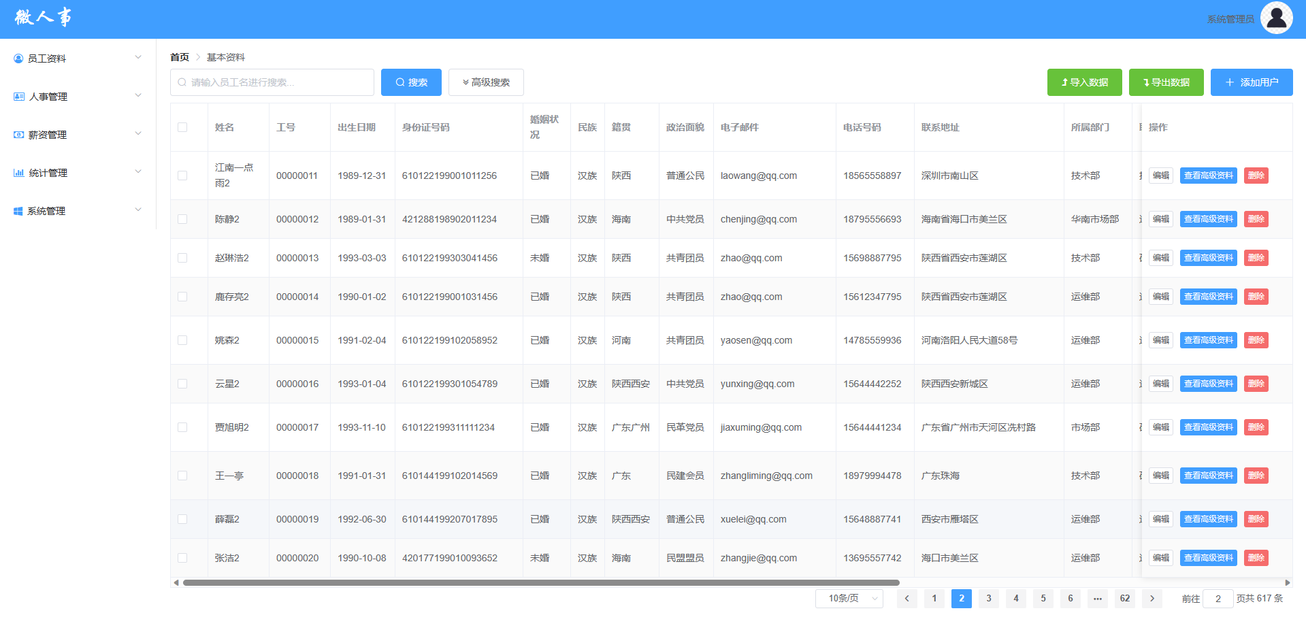Screen dimensions: 1306x630
Task: Click the 人事管理 card icon in the sidebar
Action: [x=19, y=97]
